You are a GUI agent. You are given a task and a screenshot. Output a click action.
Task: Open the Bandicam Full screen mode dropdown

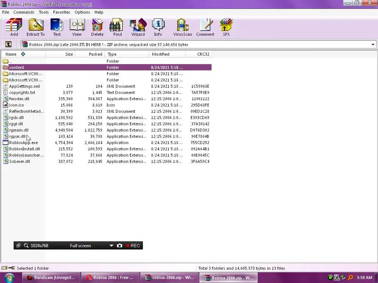click(x=111, y=246)
